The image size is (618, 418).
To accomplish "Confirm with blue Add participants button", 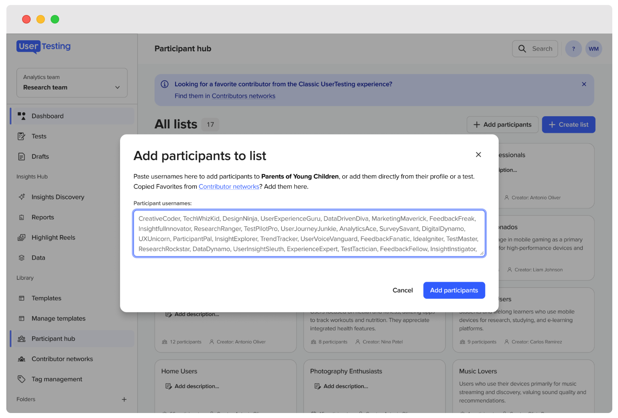I will click(454, 290).
